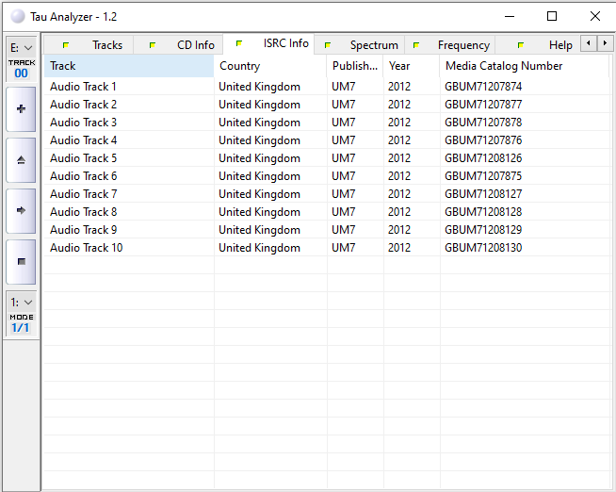Click United Kingdom in Audio Track 10 row

pos(259,248)
